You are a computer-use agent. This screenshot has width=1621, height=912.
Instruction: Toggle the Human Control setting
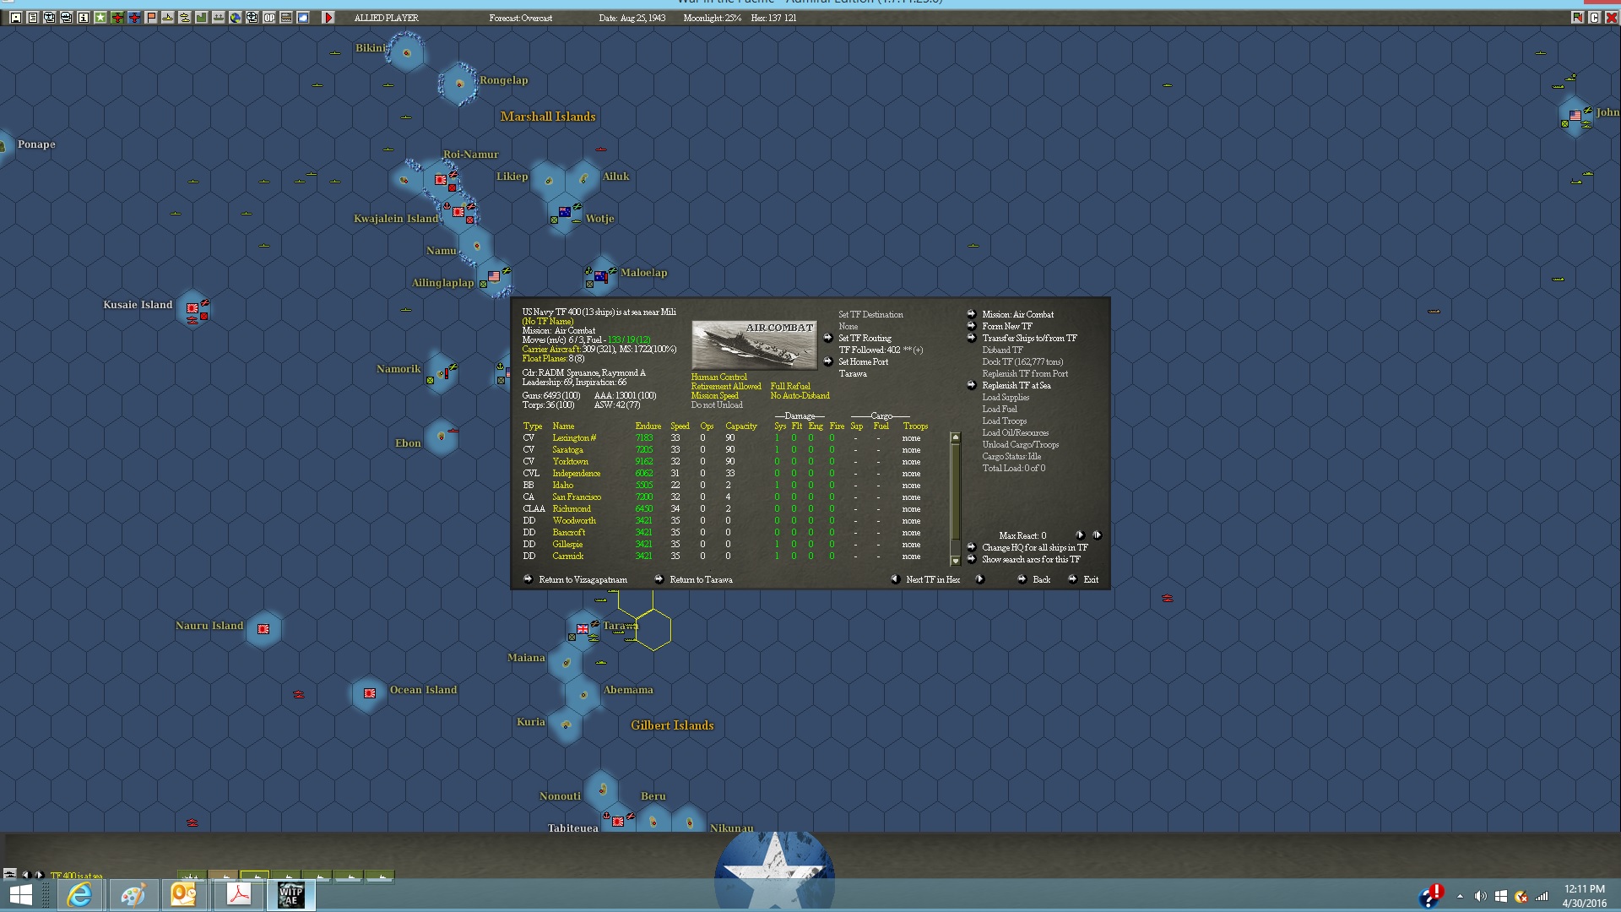coord(718,377)
